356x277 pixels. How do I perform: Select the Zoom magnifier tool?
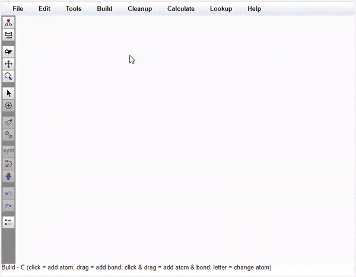(8, 77)
